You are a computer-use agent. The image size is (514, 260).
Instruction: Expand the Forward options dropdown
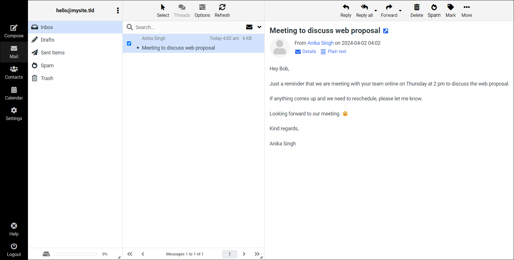(x=400, y=10)
